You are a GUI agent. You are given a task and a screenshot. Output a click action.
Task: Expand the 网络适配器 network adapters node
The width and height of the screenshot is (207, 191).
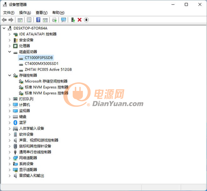(x=10, y=158)
